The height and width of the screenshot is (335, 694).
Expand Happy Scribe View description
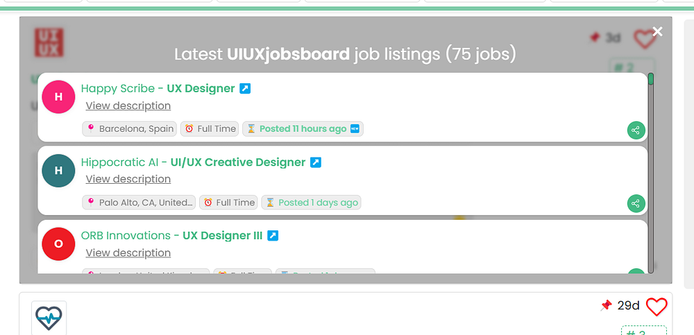[128, 105]
